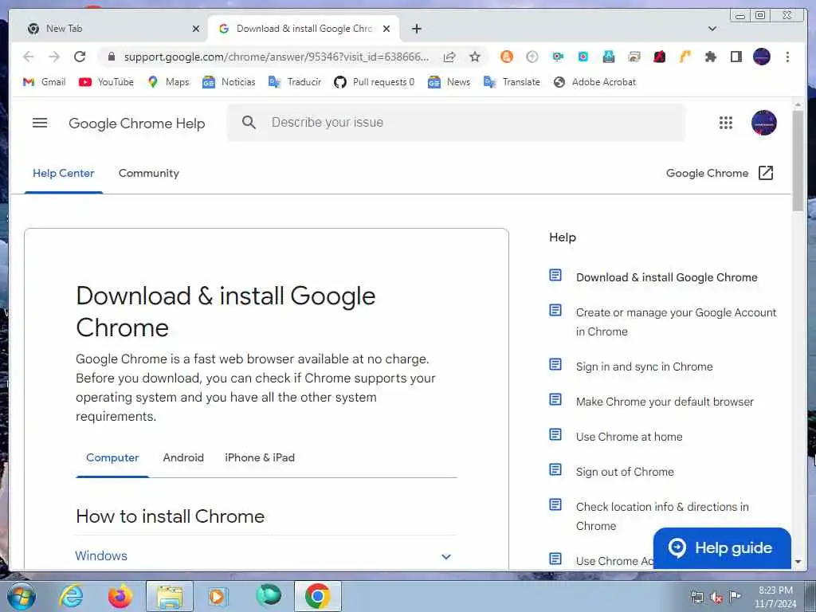Open the Traducir bookmark
This screenshot has height=612, width=816.
295,82
